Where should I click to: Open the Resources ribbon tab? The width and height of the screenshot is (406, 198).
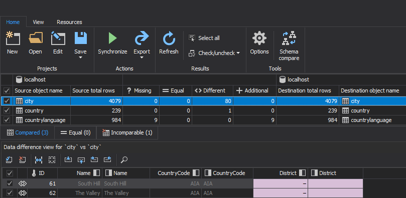click(69, 22)
